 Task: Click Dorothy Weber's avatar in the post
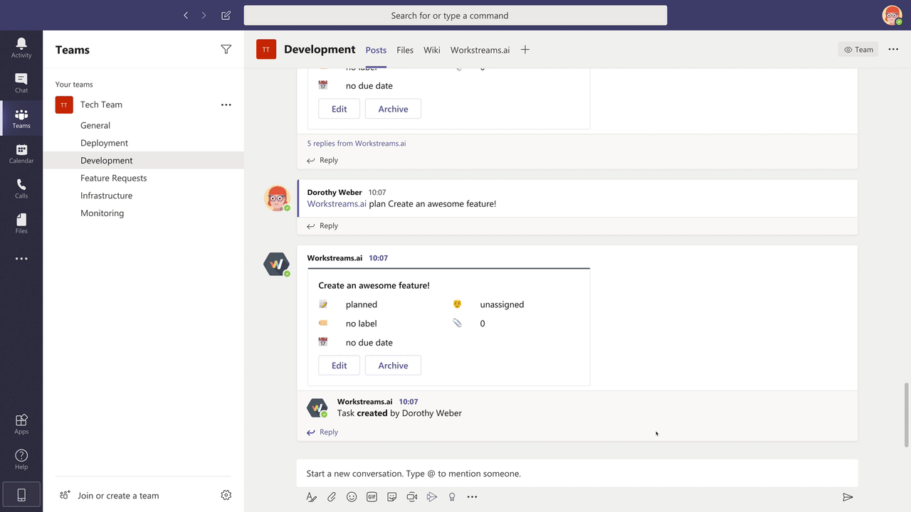click(277, 198)
